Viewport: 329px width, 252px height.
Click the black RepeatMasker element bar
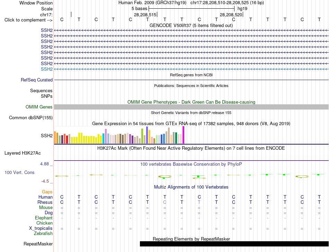(x=234, y=244)
